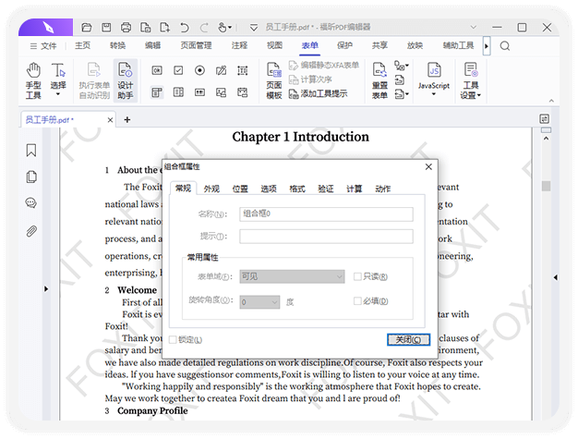The image size is (578, 439).
Task: Open the Pages thumbnail panel
Action: tap(31, 177)
